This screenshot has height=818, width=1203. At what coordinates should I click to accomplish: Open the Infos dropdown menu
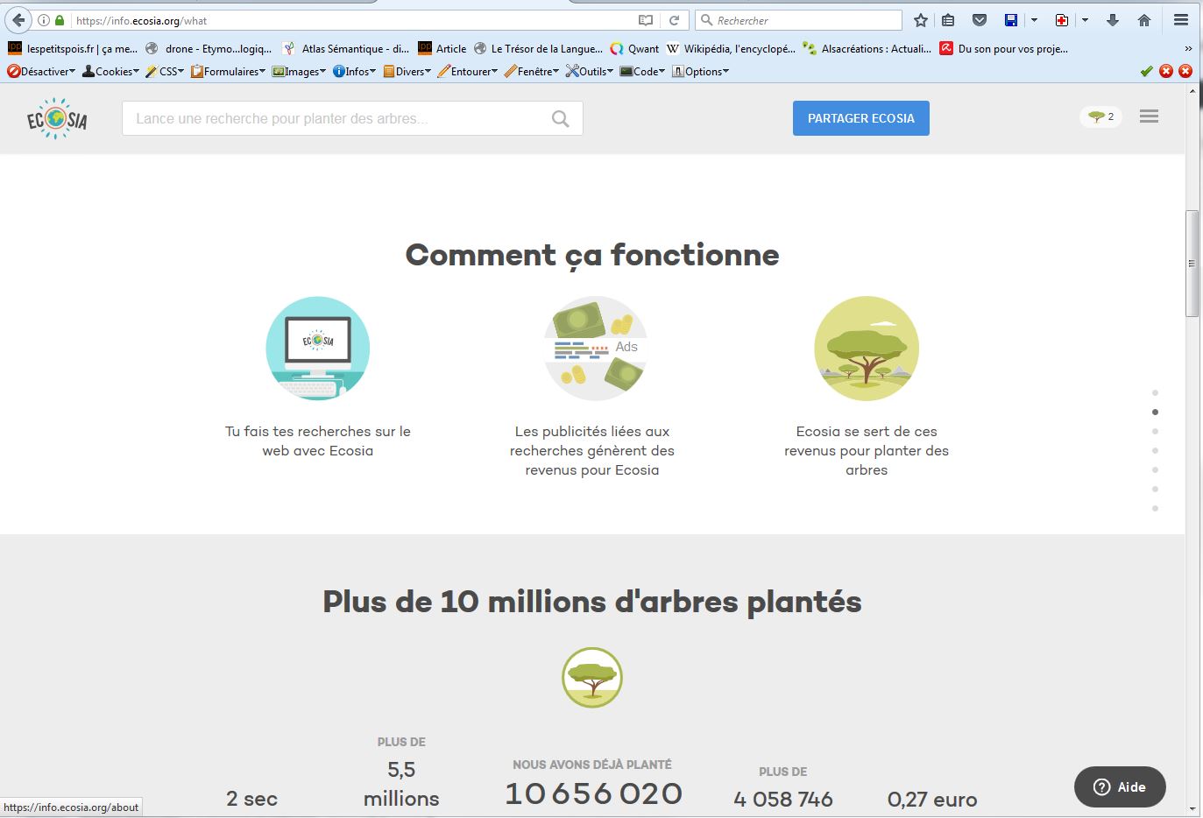click(x=354, y=72)
